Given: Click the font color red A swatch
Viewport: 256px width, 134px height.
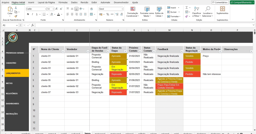Looking at the screenshot, I should point(58,14).
